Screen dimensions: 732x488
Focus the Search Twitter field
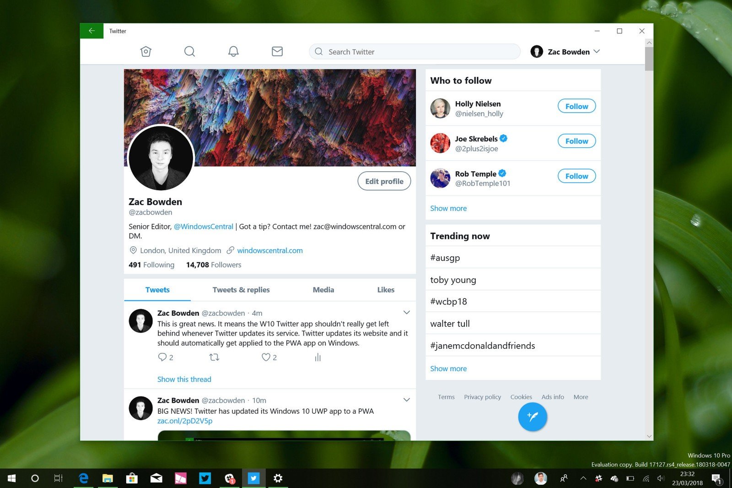click(x=414, y=52)
